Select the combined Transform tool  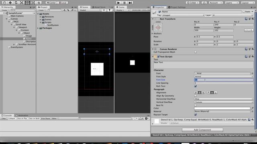click(33, 3)
